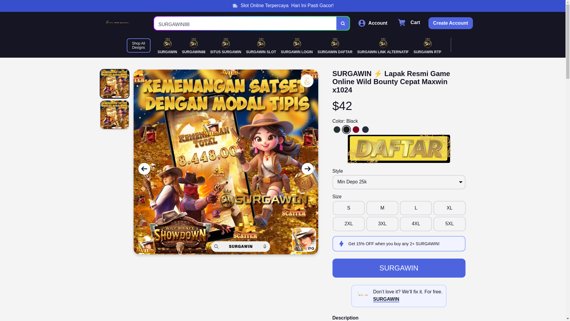
Task: Click the main product image
Action: 226,162
